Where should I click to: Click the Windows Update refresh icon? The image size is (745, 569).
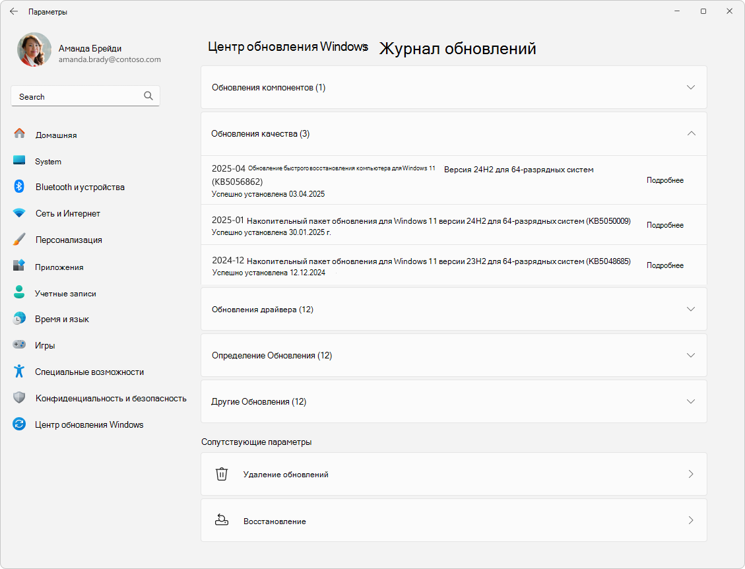pyautogui.click(x=19, y=424)
